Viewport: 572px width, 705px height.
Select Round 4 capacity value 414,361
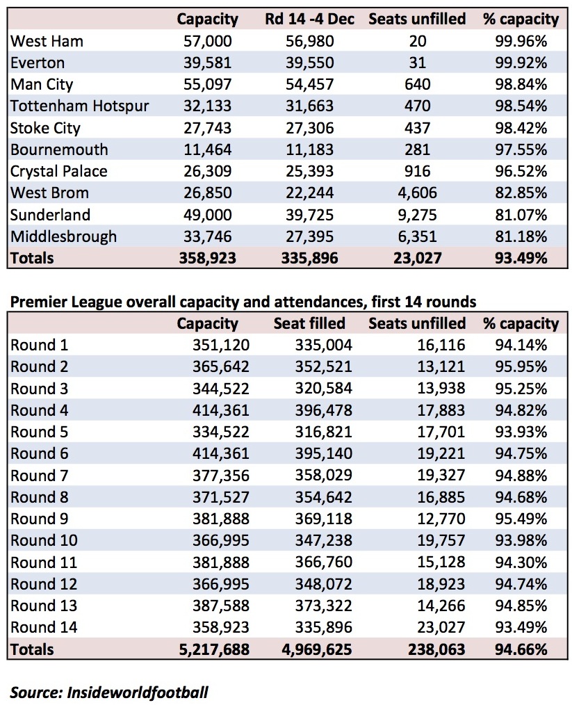pos(220,410)
